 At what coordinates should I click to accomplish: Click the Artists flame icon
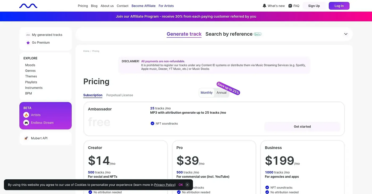26,115
